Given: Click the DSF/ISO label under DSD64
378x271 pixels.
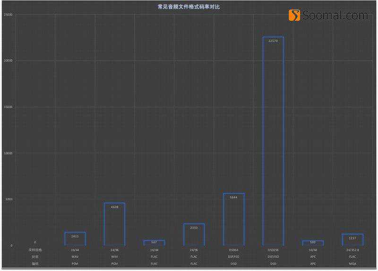Looking at the screenshot, I should [233, 257].
